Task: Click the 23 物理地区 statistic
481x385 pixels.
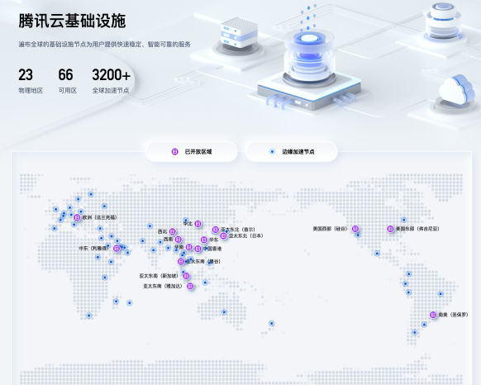Action: [x=31, y=81]
